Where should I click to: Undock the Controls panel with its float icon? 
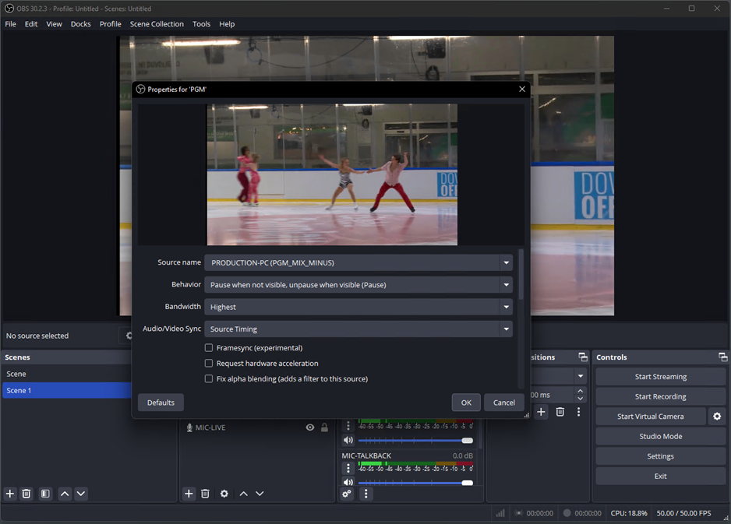coord(722,357)
